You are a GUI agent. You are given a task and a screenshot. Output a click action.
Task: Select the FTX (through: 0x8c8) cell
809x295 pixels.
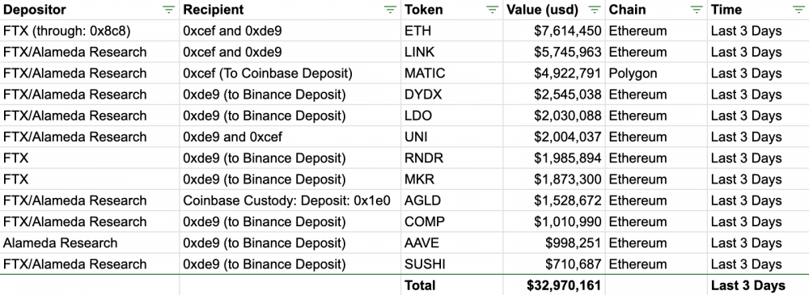pyautogui.click(x=90, y=31)
